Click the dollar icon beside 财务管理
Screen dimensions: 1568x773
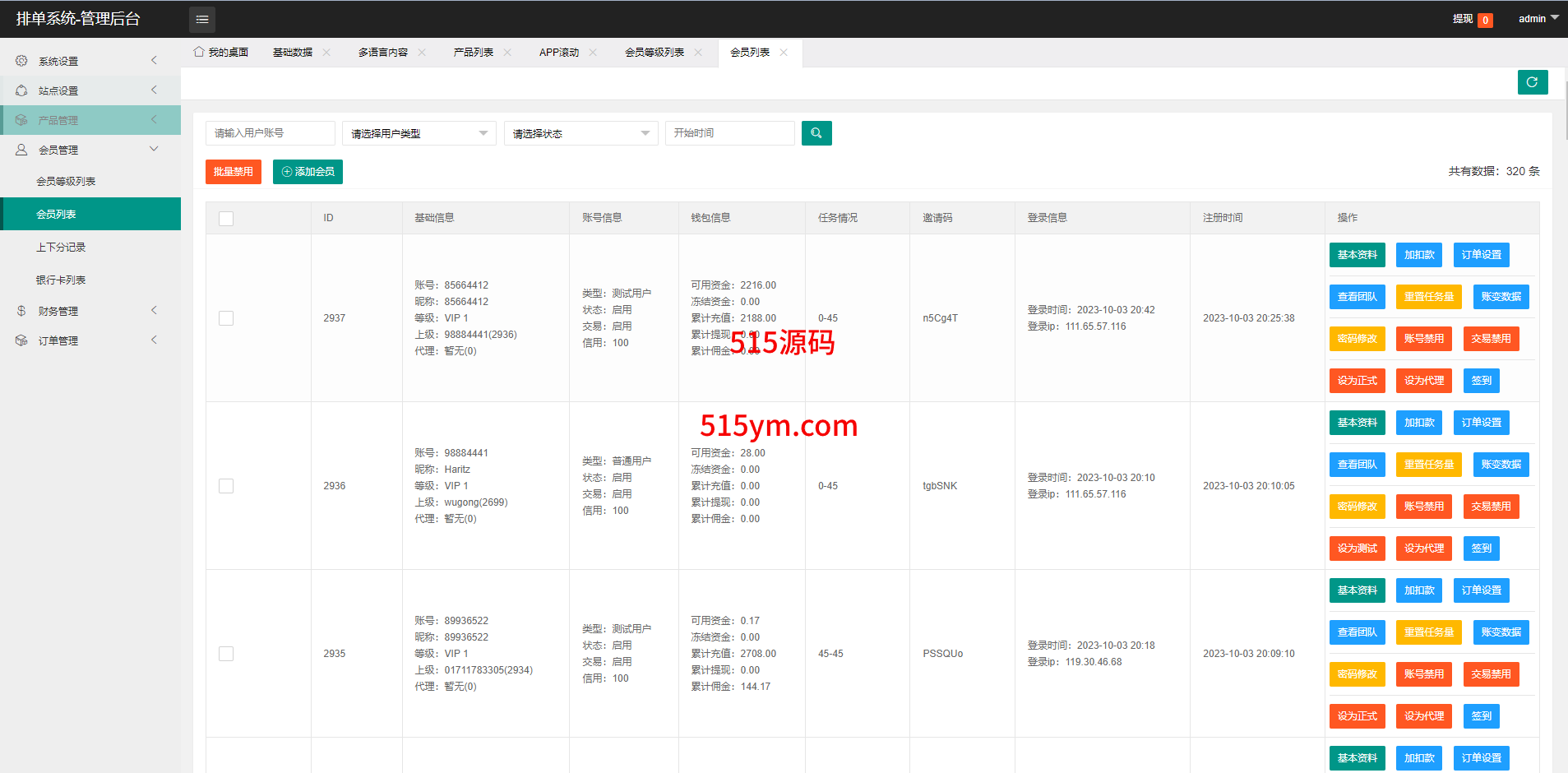pos(21,311)
